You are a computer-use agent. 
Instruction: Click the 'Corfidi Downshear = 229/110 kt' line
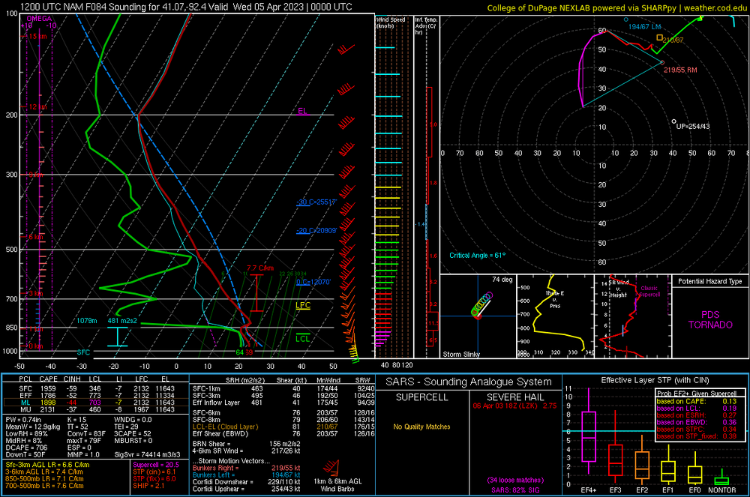point(246,482)
